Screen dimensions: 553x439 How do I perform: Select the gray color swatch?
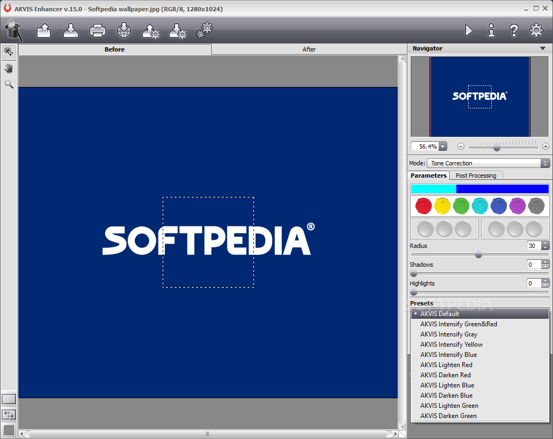(536, 206)
